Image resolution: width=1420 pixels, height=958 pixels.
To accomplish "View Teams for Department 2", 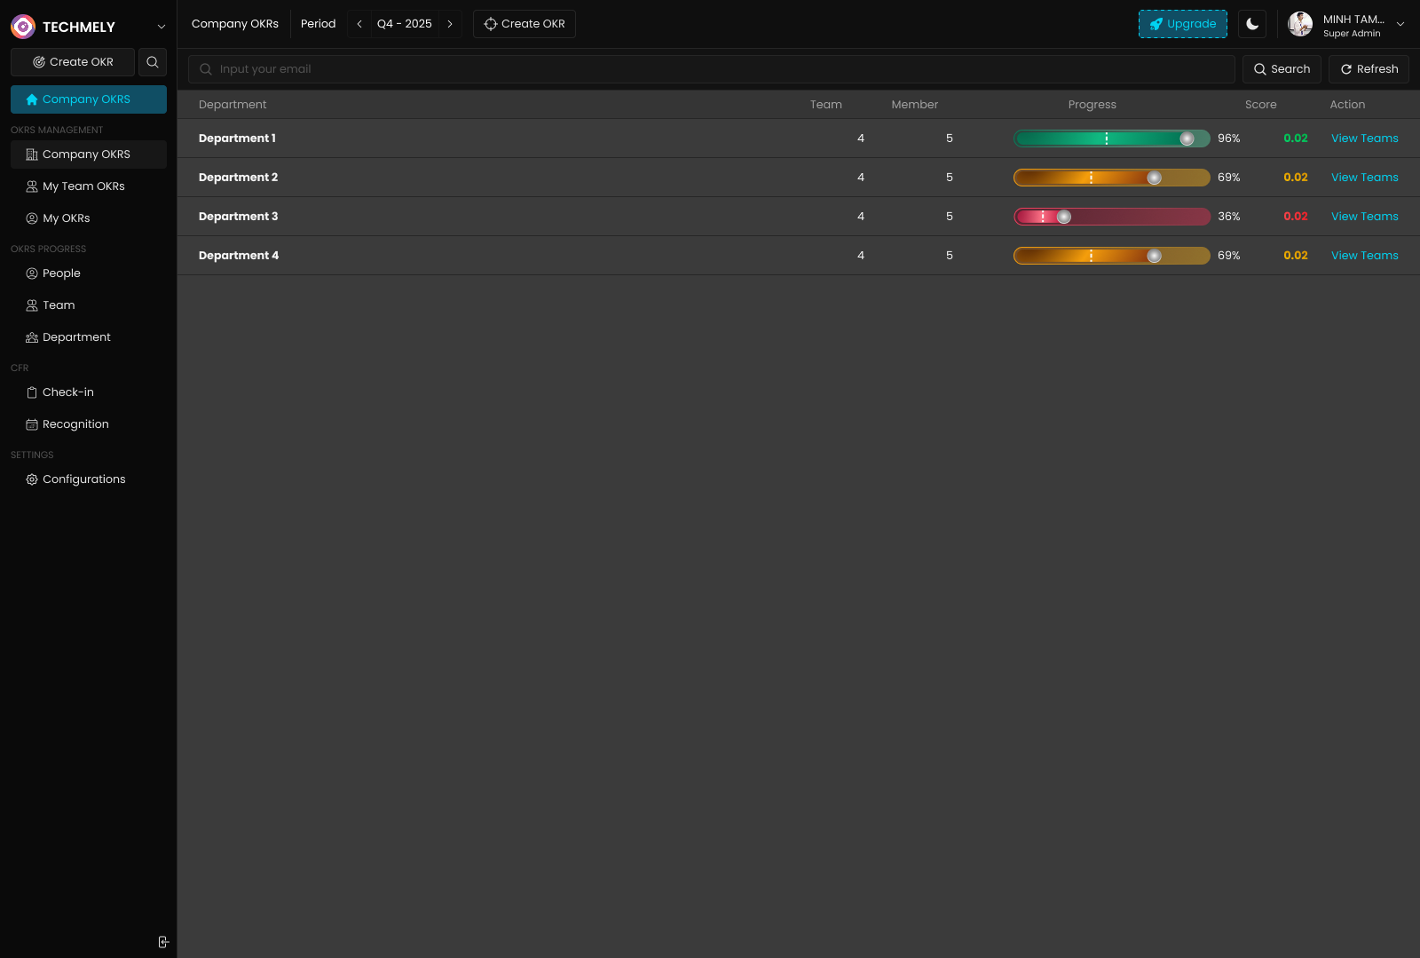I will 1365,178.
